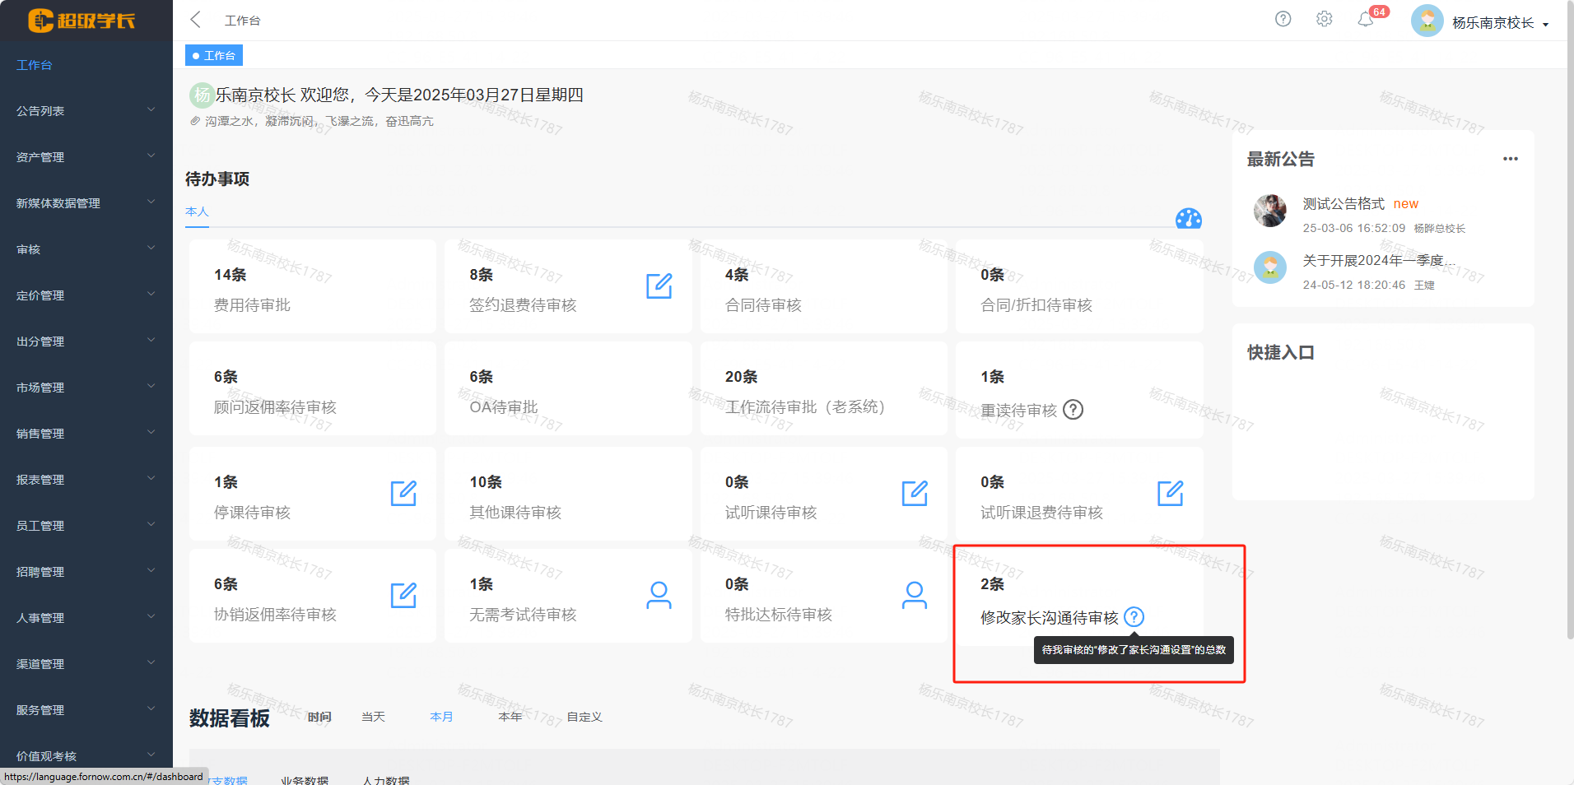Click person icon on 无需考试待审核 card
This screenshot has height=785, width=1574.
(x=659, y=595)
